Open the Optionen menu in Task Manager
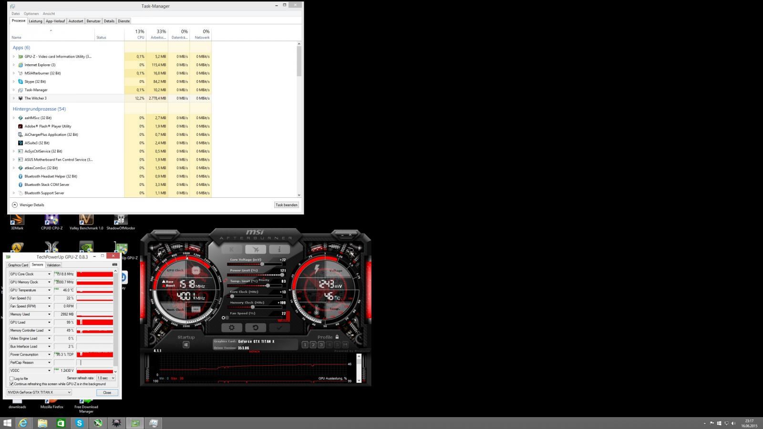763x429 pixels. pyautogui.click(x=31, y=13)
